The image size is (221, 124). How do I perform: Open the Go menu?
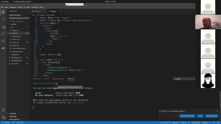click(24, 7)
